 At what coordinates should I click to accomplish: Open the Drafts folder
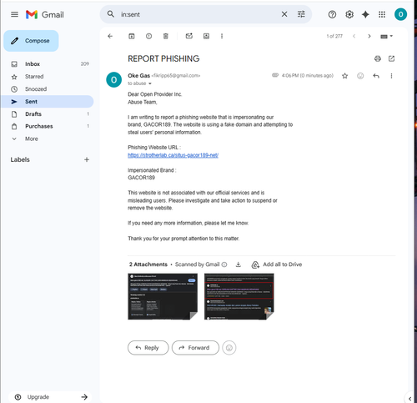click(x=47, y=114)
